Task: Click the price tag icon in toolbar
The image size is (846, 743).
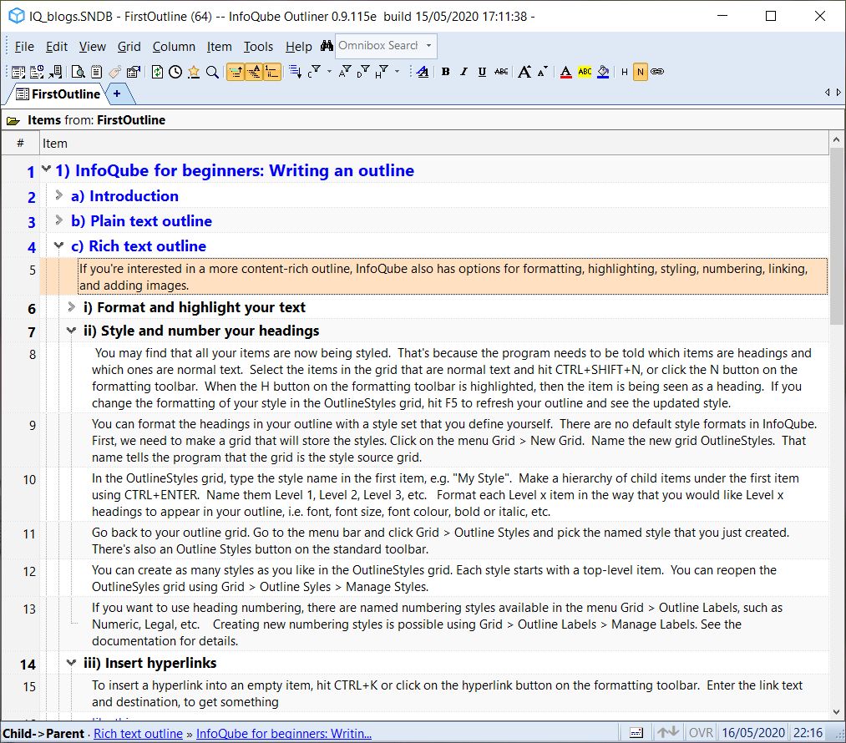Action: click(x=115, y=72)
